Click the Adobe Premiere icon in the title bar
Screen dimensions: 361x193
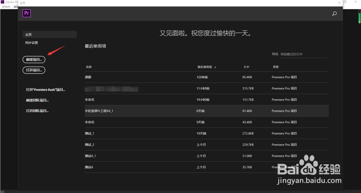click(2, 2)
